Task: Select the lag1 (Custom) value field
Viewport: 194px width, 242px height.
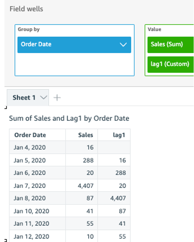Action: tap(170, 64)
